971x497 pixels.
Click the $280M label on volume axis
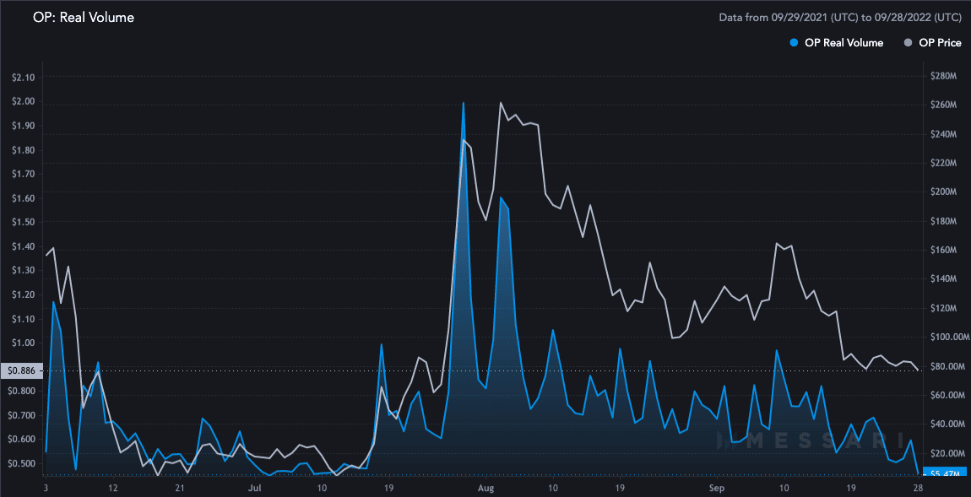941,77
